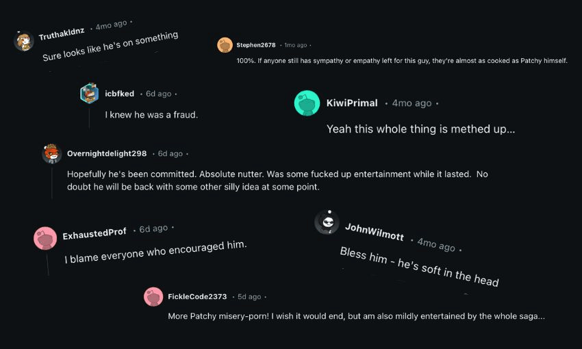Open the TruthakIdnz username link

62,33
